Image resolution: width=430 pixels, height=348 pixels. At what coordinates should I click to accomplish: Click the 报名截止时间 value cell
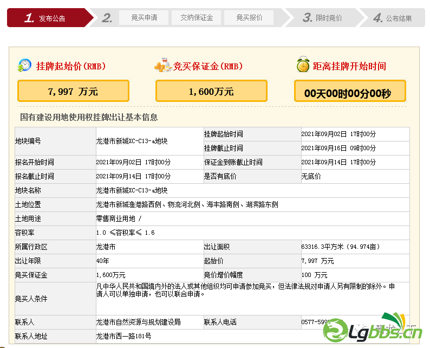pyautogui.click(x=149, y=176)
